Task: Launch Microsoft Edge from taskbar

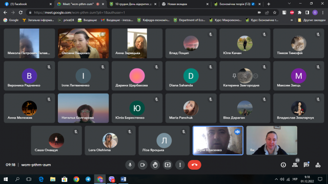Action: 41,179
